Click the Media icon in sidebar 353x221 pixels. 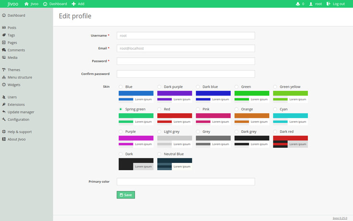(x=4, y=58)
